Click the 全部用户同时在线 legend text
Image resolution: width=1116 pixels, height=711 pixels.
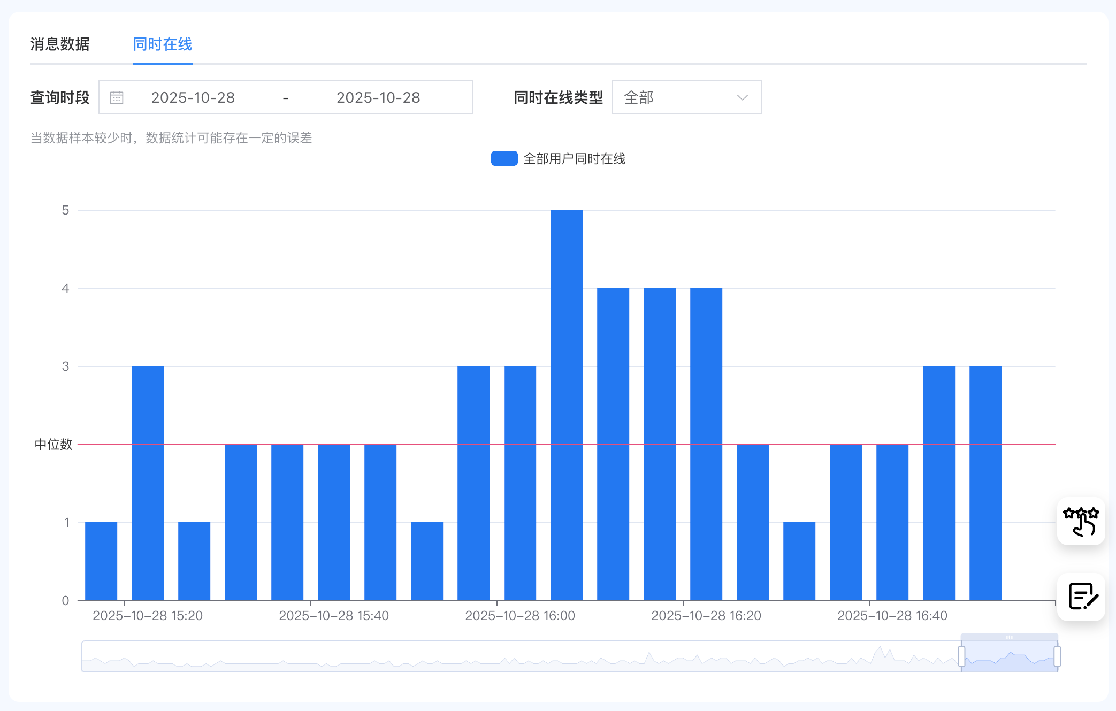coord(574,159)
